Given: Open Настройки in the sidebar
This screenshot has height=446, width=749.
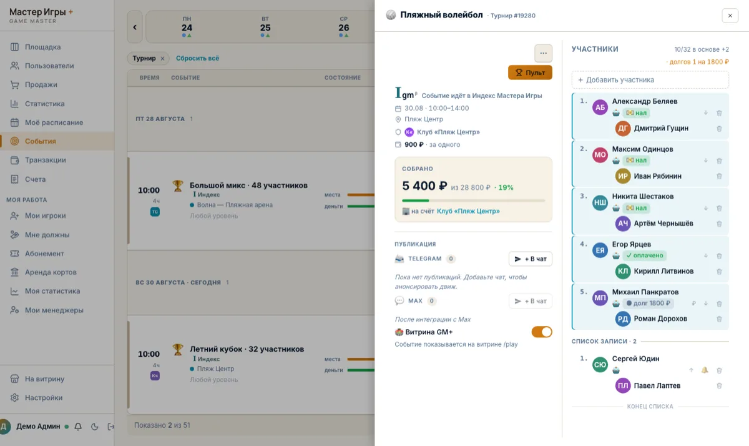Looking at the screenshot, I should tap(57, 398).
